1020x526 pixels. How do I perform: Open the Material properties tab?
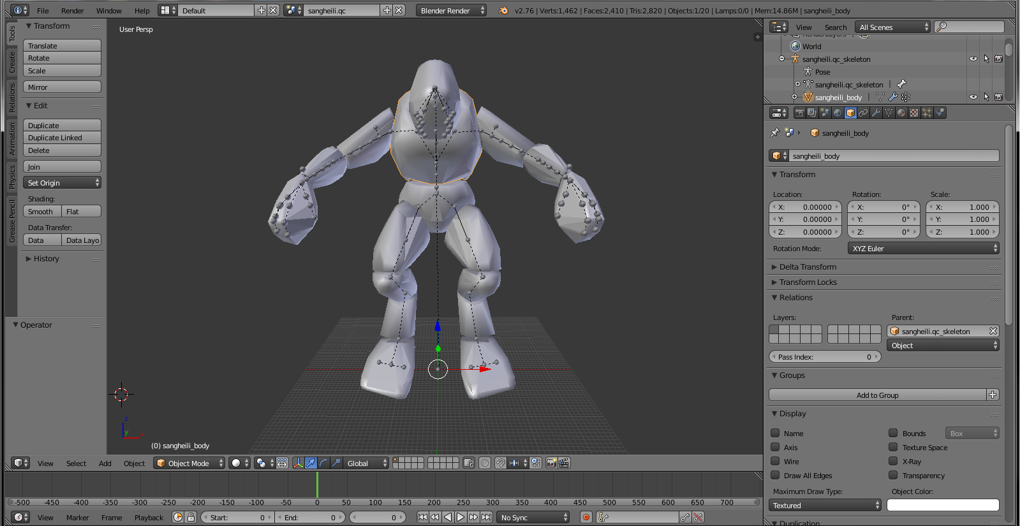[x=901, y=113]
